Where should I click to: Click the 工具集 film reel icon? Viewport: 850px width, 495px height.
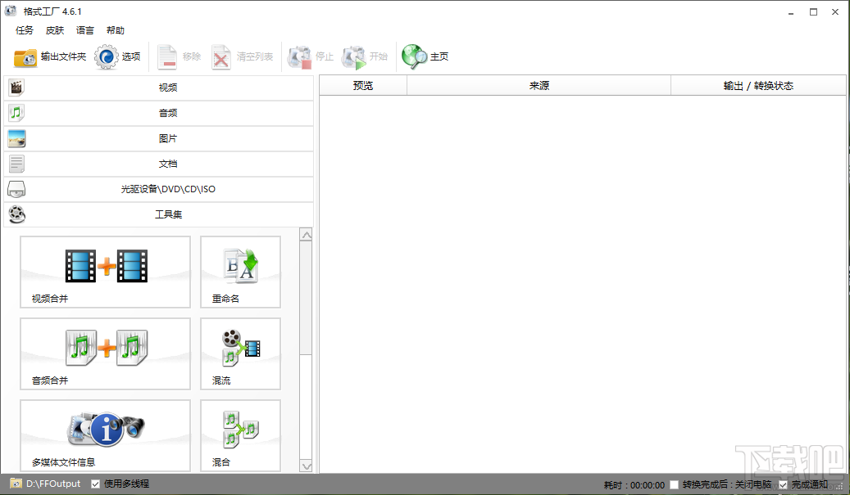tap(17, 214)
